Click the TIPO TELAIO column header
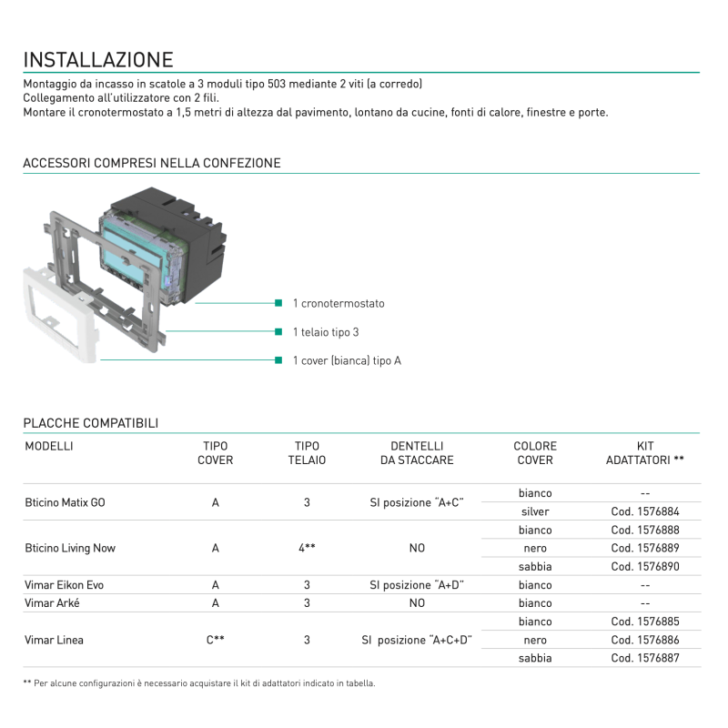The height and width of the screenshot is (728, 728). click(x=307, y=453)
